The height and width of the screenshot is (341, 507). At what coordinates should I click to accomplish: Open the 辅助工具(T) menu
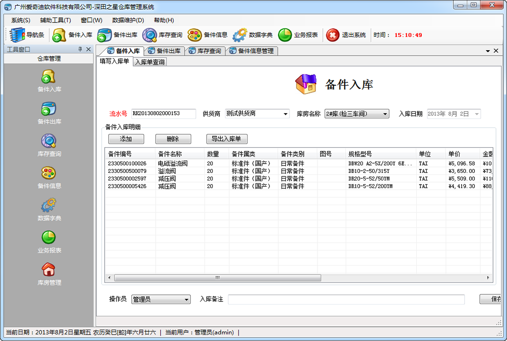coord(55,20)
